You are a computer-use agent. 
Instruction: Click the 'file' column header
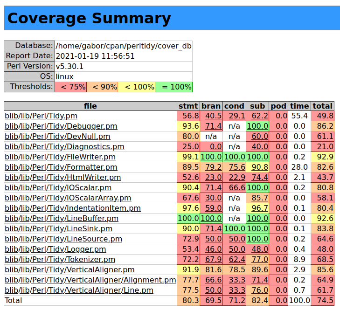(x=90, y=106)
